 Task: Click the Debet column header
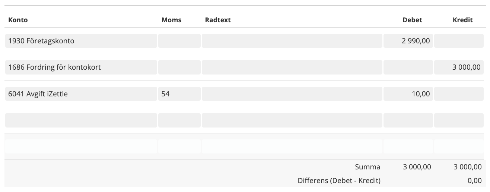point(412,20)
